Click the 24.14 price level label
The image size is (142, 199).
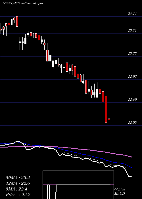click(x=132, y=13)
